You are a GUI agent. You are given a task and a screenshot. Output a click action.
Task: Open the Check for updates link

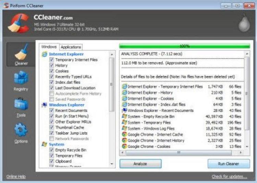tap(229, 177)
